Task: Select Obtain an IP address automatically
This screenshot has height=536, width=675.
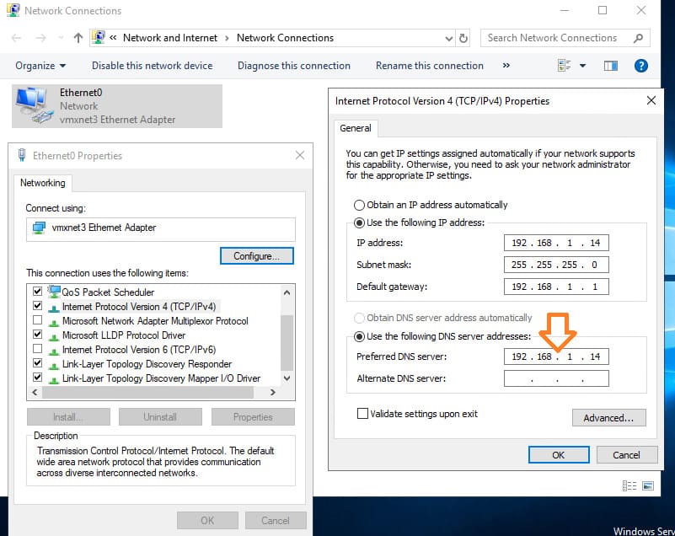Action: point(360,205)
